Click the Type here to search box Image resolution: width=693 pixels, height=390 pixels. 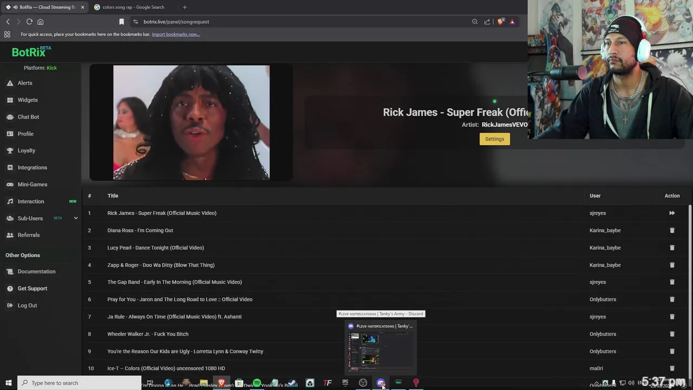coord(79,383)
